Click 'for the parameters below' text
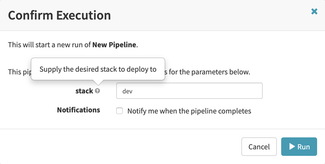The width and height of the screenshot is (325, 164). [x=210, y=72]
